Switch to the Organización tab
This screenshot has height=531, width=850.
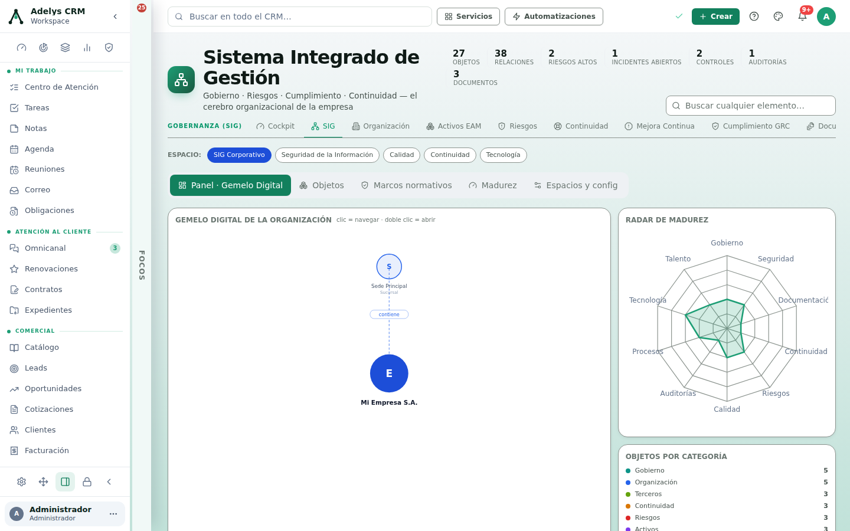(381, 126)
